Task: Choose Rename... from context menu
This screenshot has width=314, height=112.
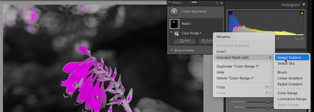Action: coord(225,37)
